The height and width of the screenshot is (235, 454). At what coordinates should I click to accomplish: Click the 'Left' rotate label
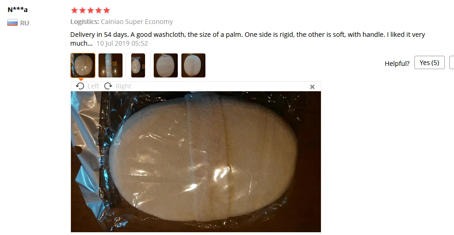[x=93, y=86]
